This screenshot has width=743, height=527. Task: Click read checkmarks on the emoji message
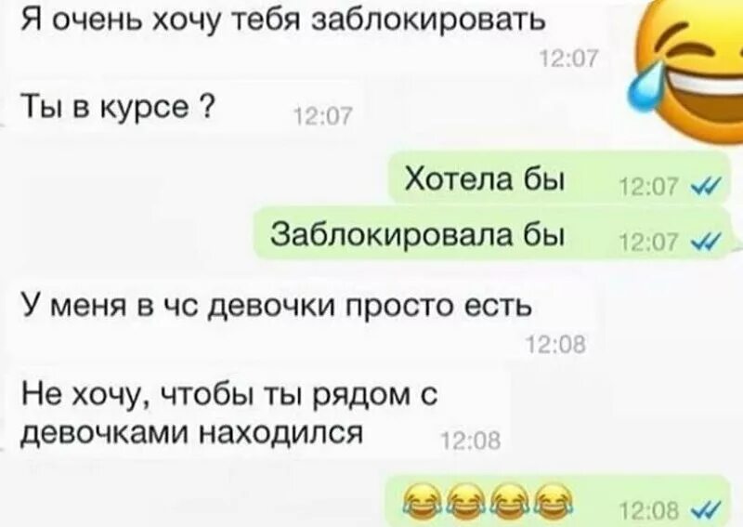pyautogui.click(x=707, y=509)
